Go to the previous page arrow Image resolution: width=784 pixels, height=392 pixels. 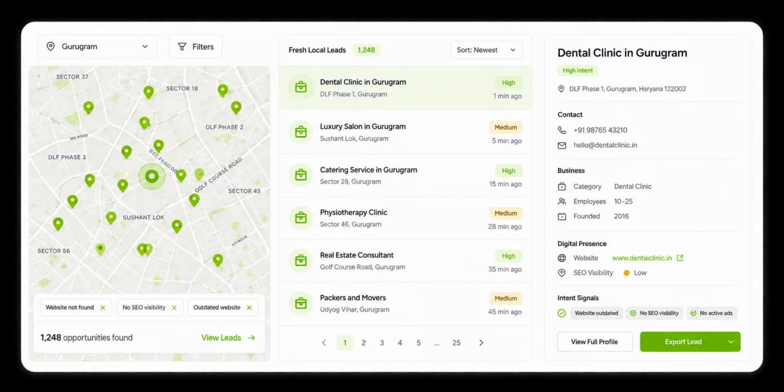pos(324,343)
